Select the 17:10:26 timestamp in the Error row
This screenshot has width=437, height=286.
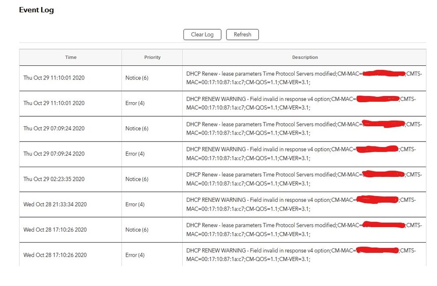[x=55, y=255]
